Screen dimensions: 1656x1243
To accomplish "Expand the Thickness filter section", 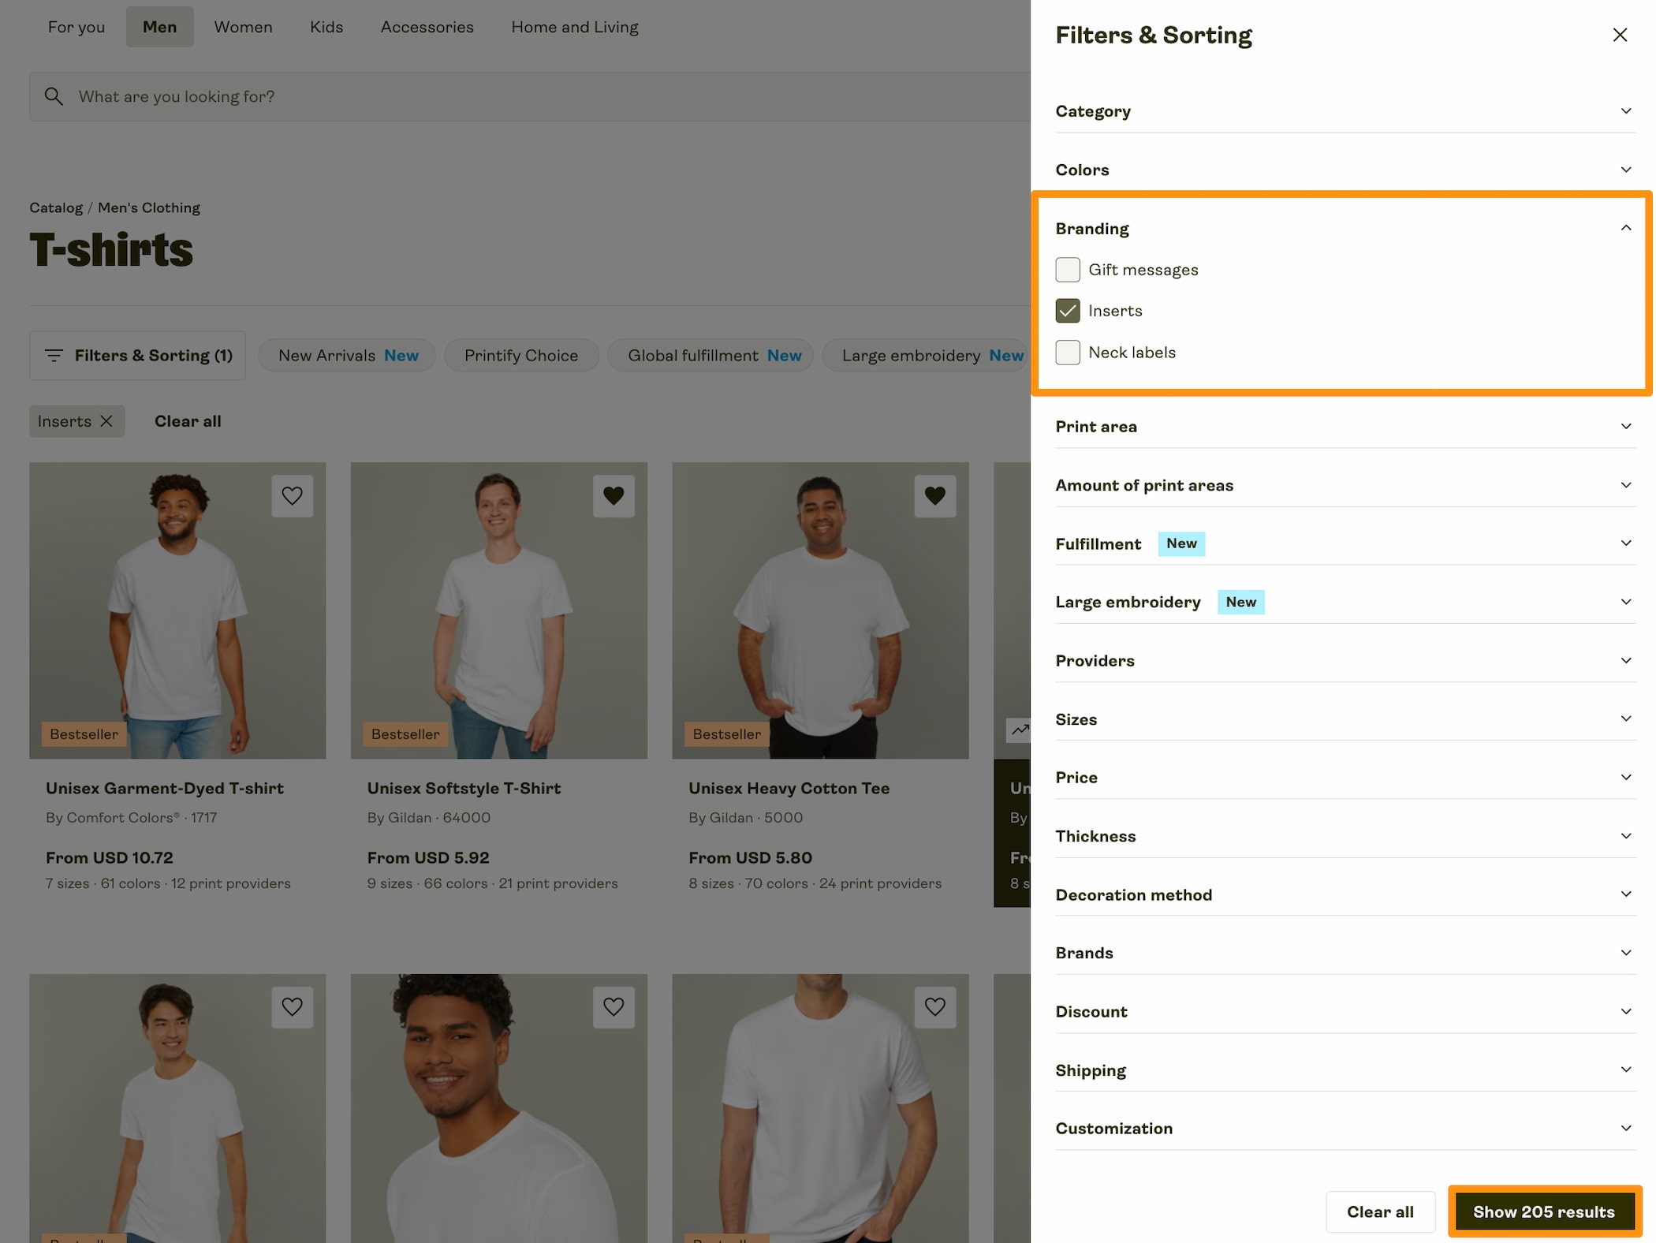I will point(1346,836).
